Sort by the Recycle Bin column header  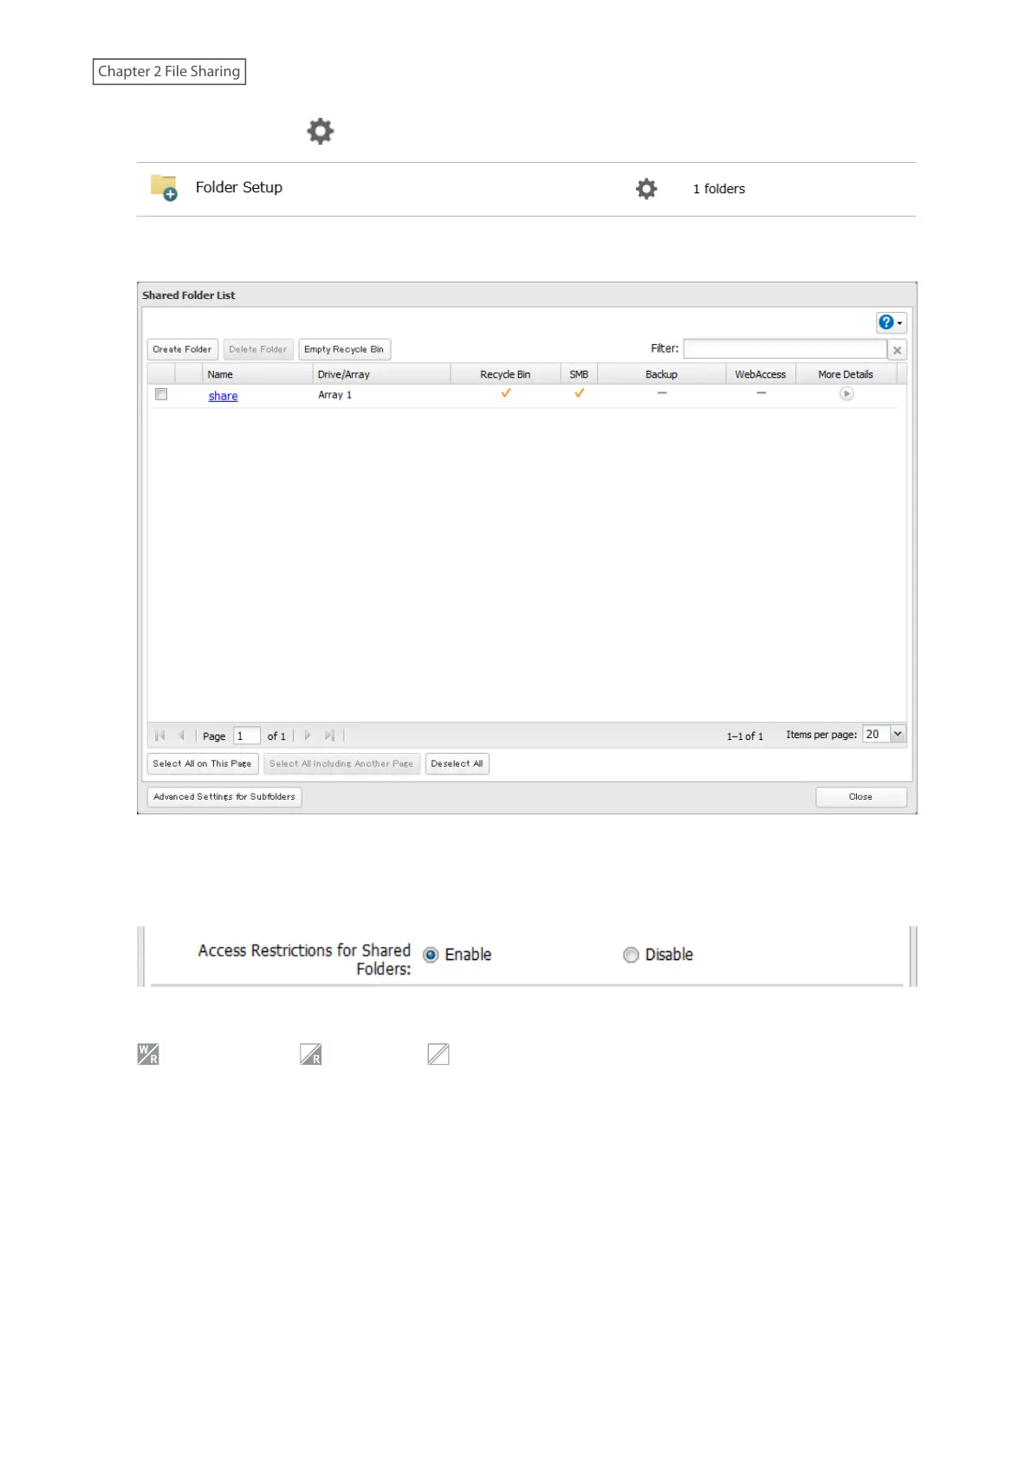(505, 374)
